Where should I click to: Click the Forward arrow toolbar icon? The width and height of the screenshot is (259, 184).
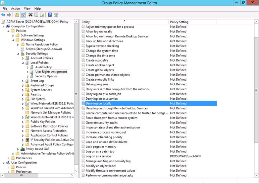[9, 15]
